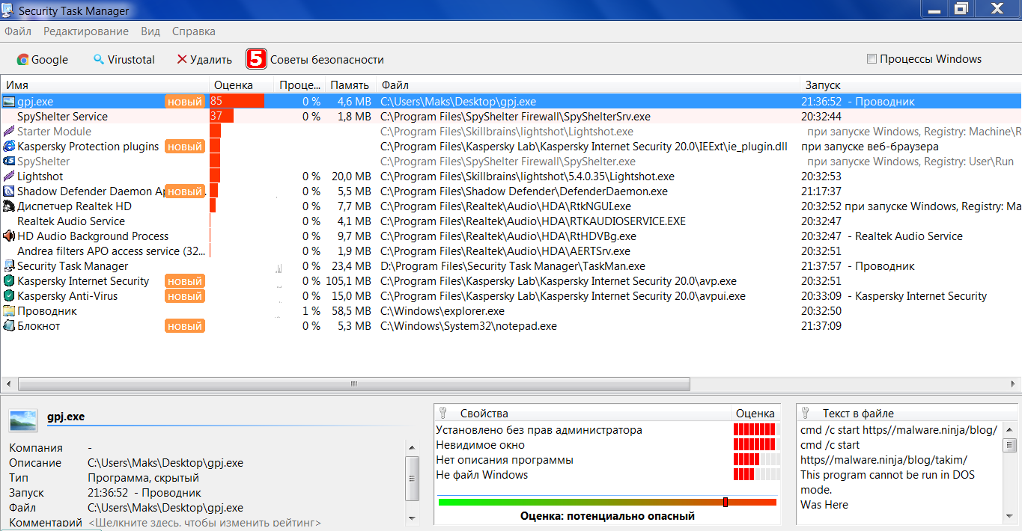This screenshot has width=1022, height=531.
Task: Sort by the Запуск column header
Action: (x=910, y=85)
